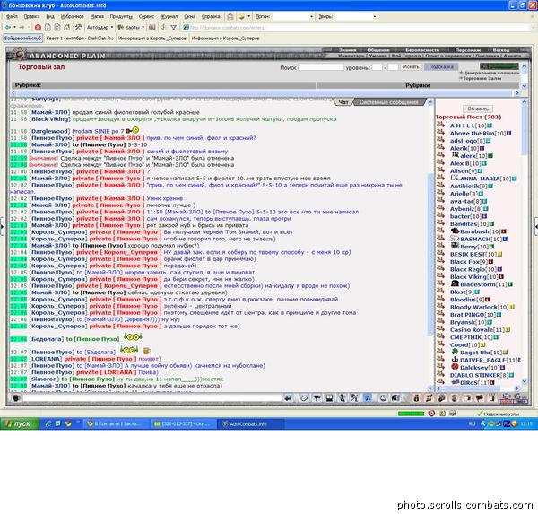Screen dimensions: 538x514
Task: Click the walking figure chat icon
Action: (343, 397)
